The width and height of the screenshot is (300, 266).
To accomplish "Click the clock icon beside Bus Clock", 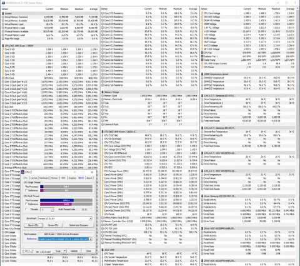I will pos(3,106).
